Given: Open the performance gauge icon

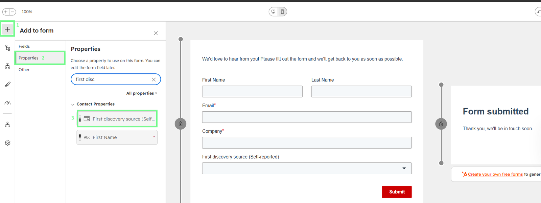Looking at the screenshot, I should [x=7, y=103].
